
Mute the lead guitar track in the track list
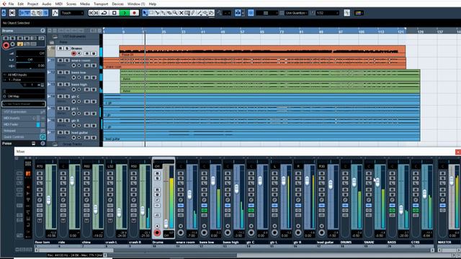tap(61, 132)
